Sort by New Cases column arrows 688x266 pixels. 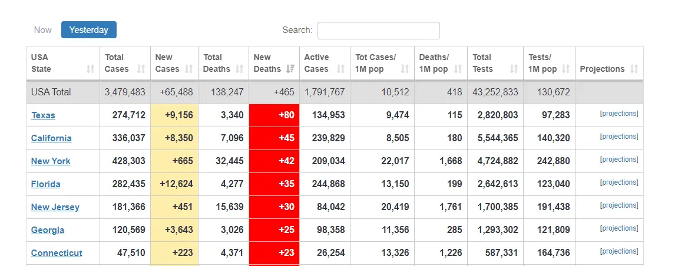point(188,69)
